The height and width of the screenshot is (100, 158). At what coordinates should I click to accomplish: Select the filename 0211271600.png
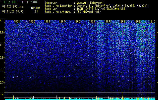point(13,6)
